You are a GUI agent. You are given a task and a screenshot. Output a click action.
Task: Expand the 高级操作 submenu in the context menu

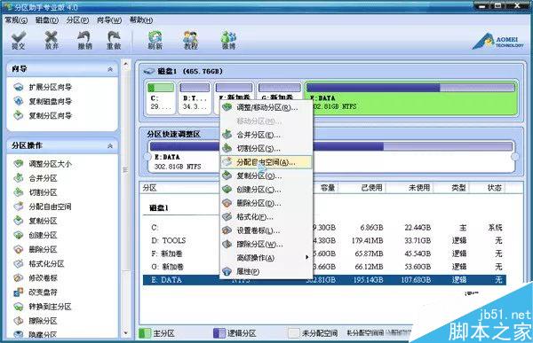click(266, 258)
